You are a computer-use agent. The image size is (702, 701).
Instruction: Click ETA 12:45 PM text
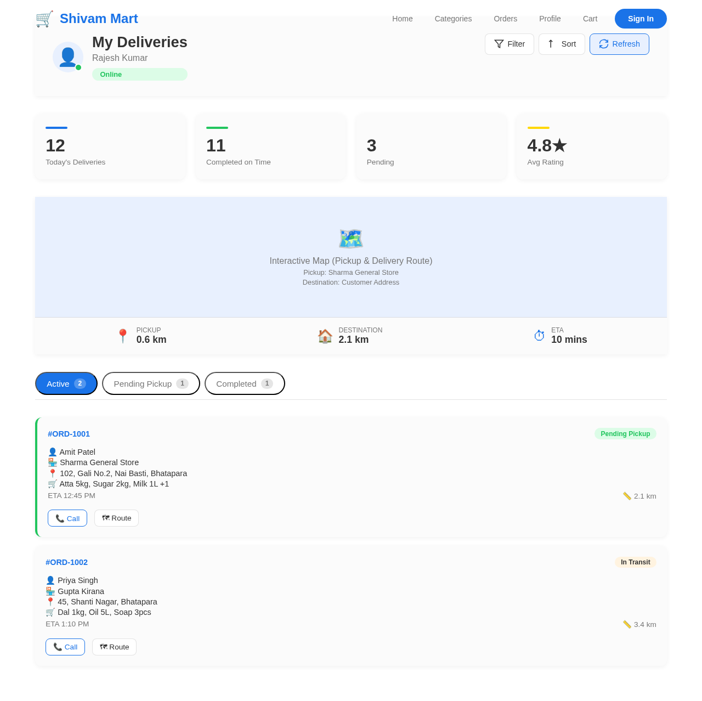[71, 495]
